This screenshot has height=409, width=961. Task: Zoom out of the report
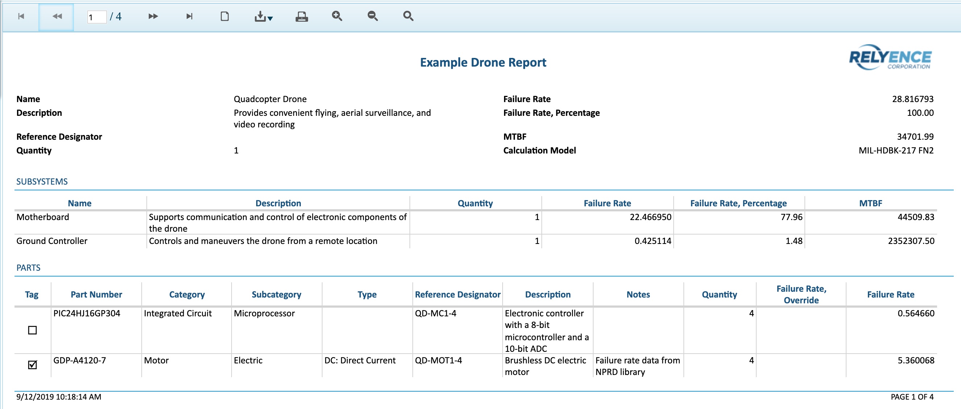tap(372, 16)
